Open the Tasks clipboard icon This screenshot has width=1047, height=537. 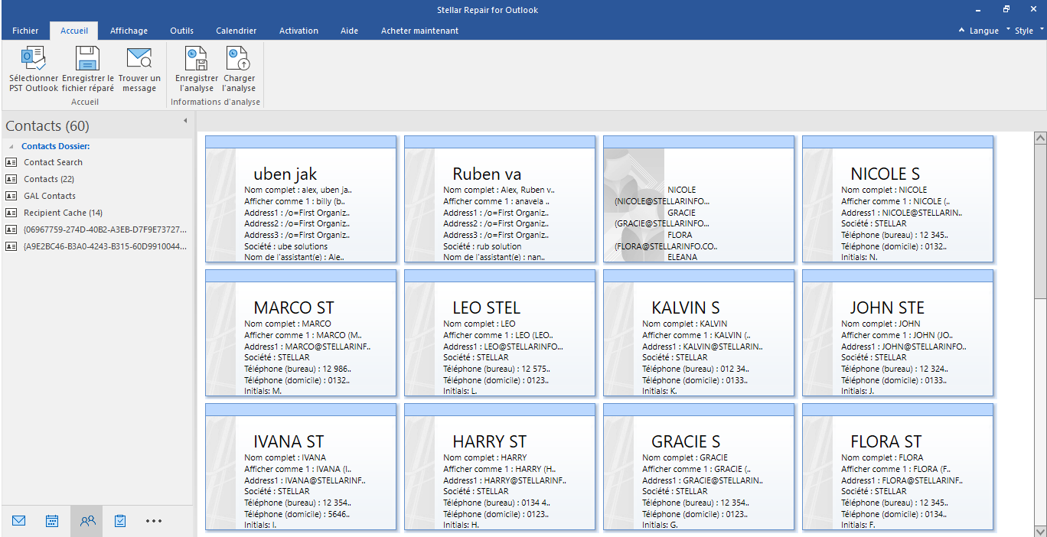[120, 521]
